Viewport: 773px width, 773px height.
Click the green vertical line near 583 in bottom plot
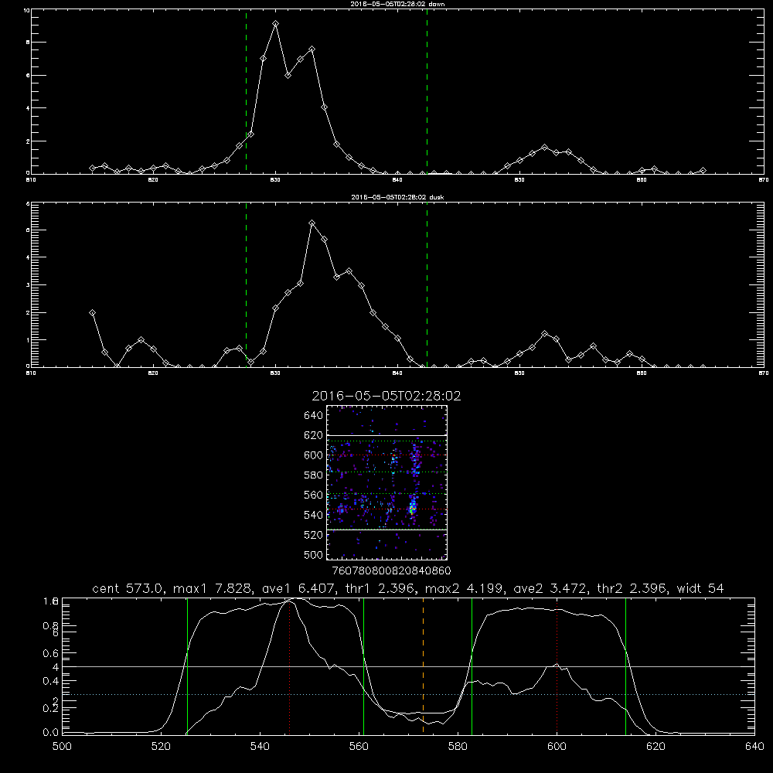pos(472,666)
